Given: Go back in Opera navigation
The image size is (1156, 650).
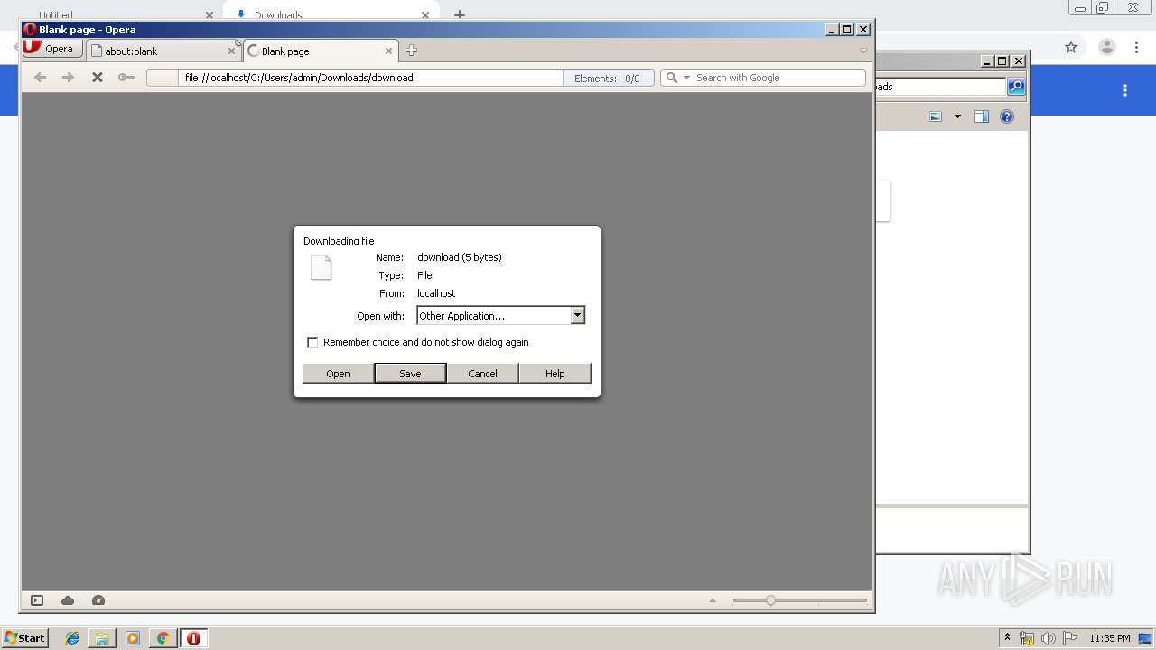Looking at the screenshot, I should click(40, 78).
